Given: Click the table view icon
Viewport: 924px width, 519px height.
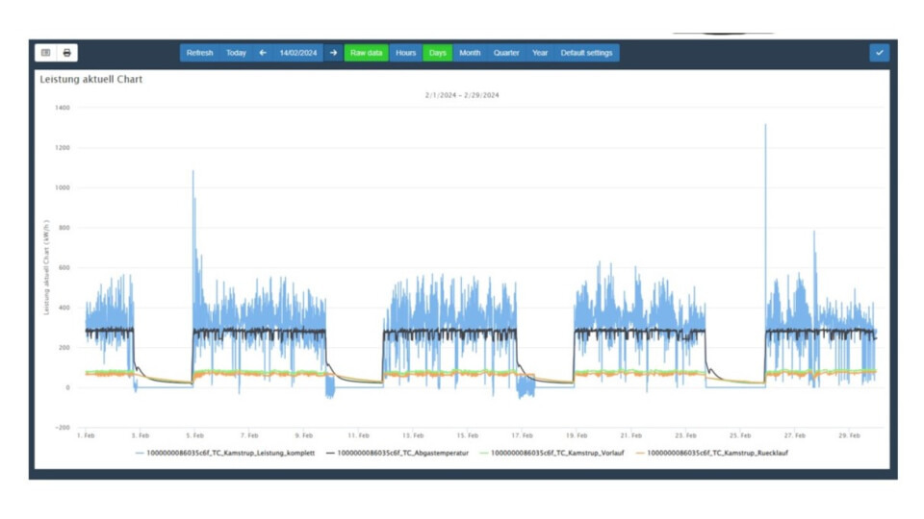Looking at the screenshot, I should click(45, 53).
